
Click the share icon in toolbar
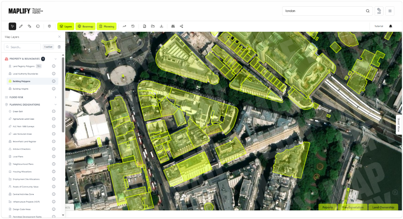click(181, 26)
